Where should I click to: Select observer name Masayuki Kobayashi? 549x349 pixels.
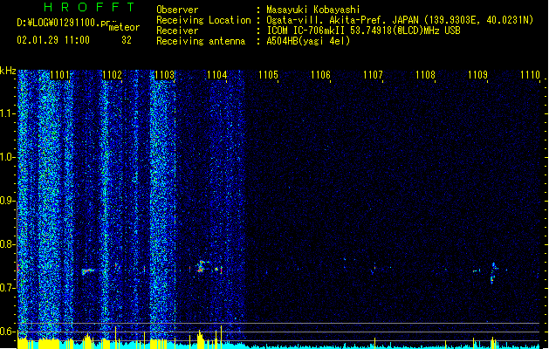tap(313, 10)
